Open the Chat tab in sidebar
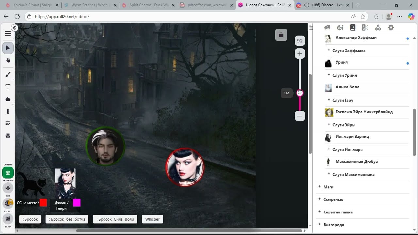 point(327,28)
